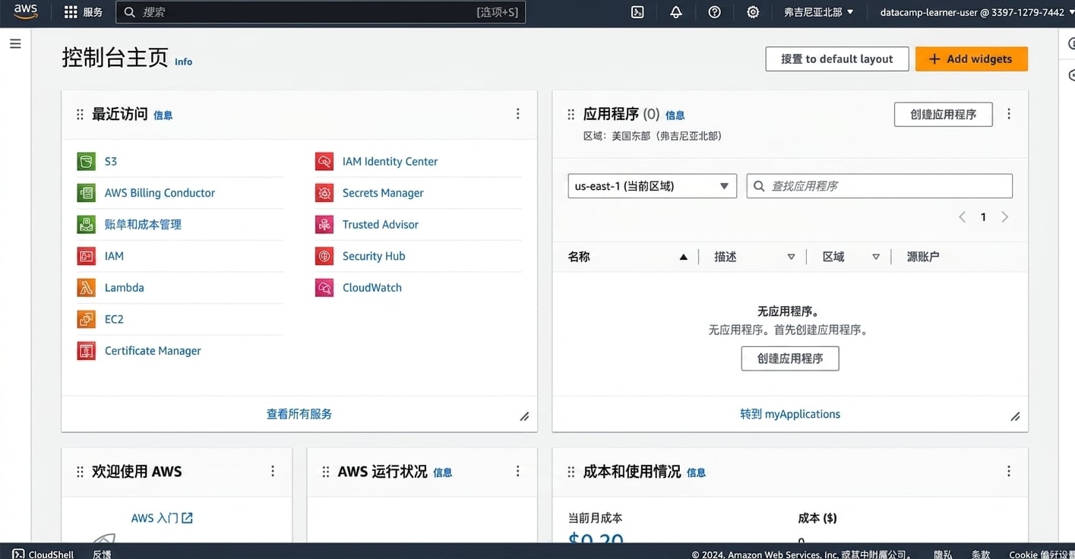The image size is (1075, 559).
Task: Click the Secrets Manager icon
Action: coord(324,193)
